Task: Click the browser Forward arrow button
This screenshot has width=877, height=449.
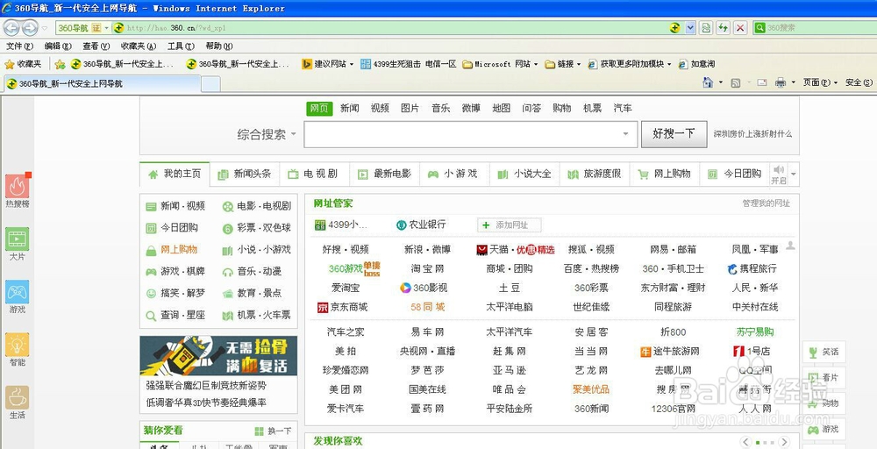Action: [30, 27]
